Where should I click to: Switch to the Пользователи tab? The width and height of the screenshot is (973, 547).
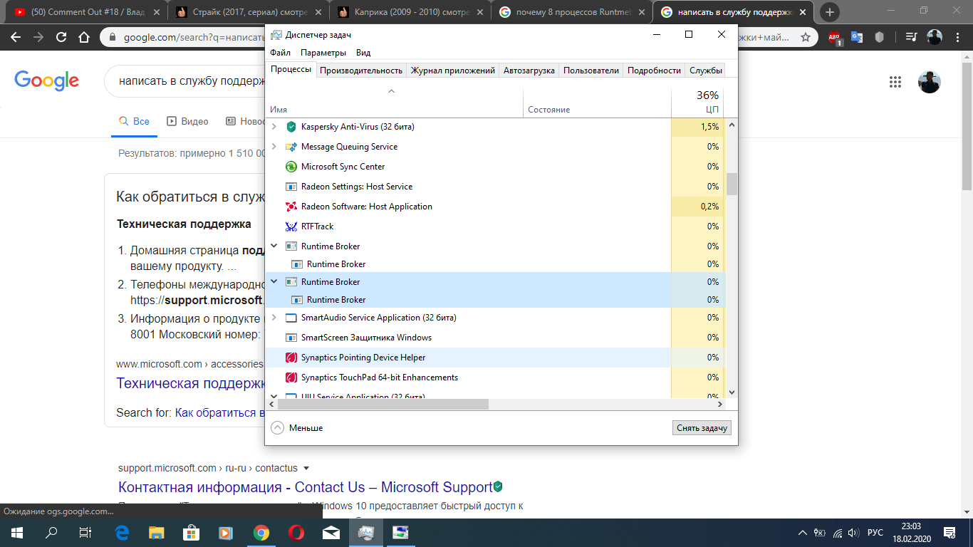[591, 71]
